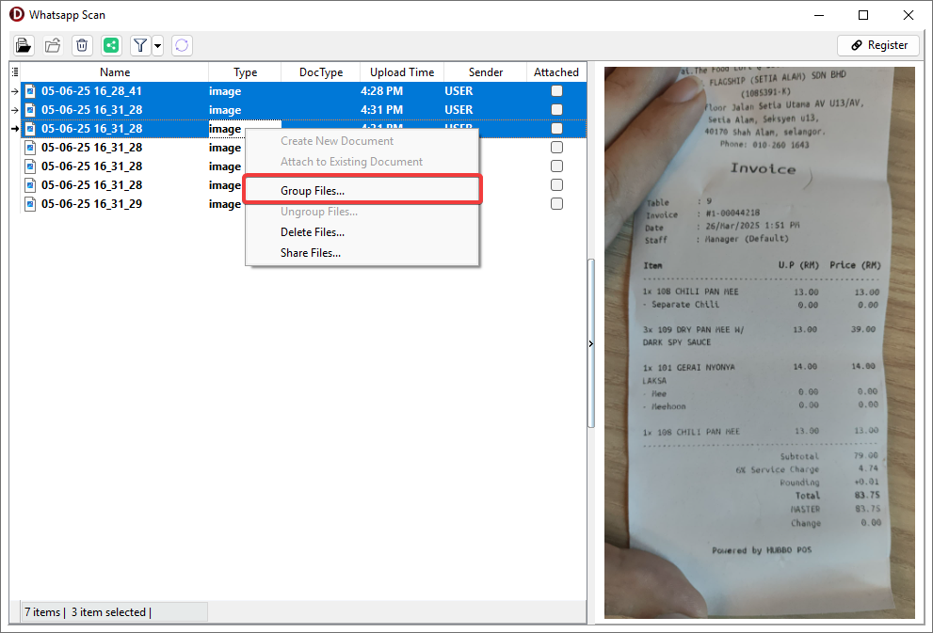Viewport: 933px width, 633px height.
Task: Click the Attached column header
Action: (x=556, y=71)
